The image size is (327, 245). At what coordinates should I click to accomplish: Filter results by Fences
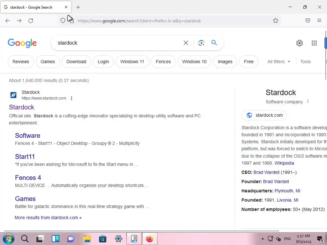click(163, 62)
